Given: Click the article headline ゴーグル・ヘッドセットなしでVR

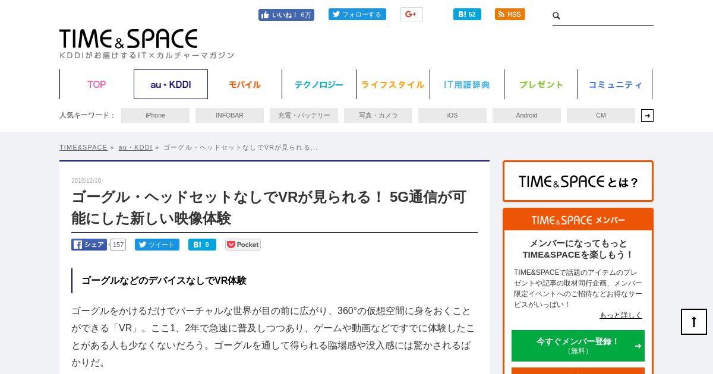Looking at the screenshot, I should coord(269,208).
